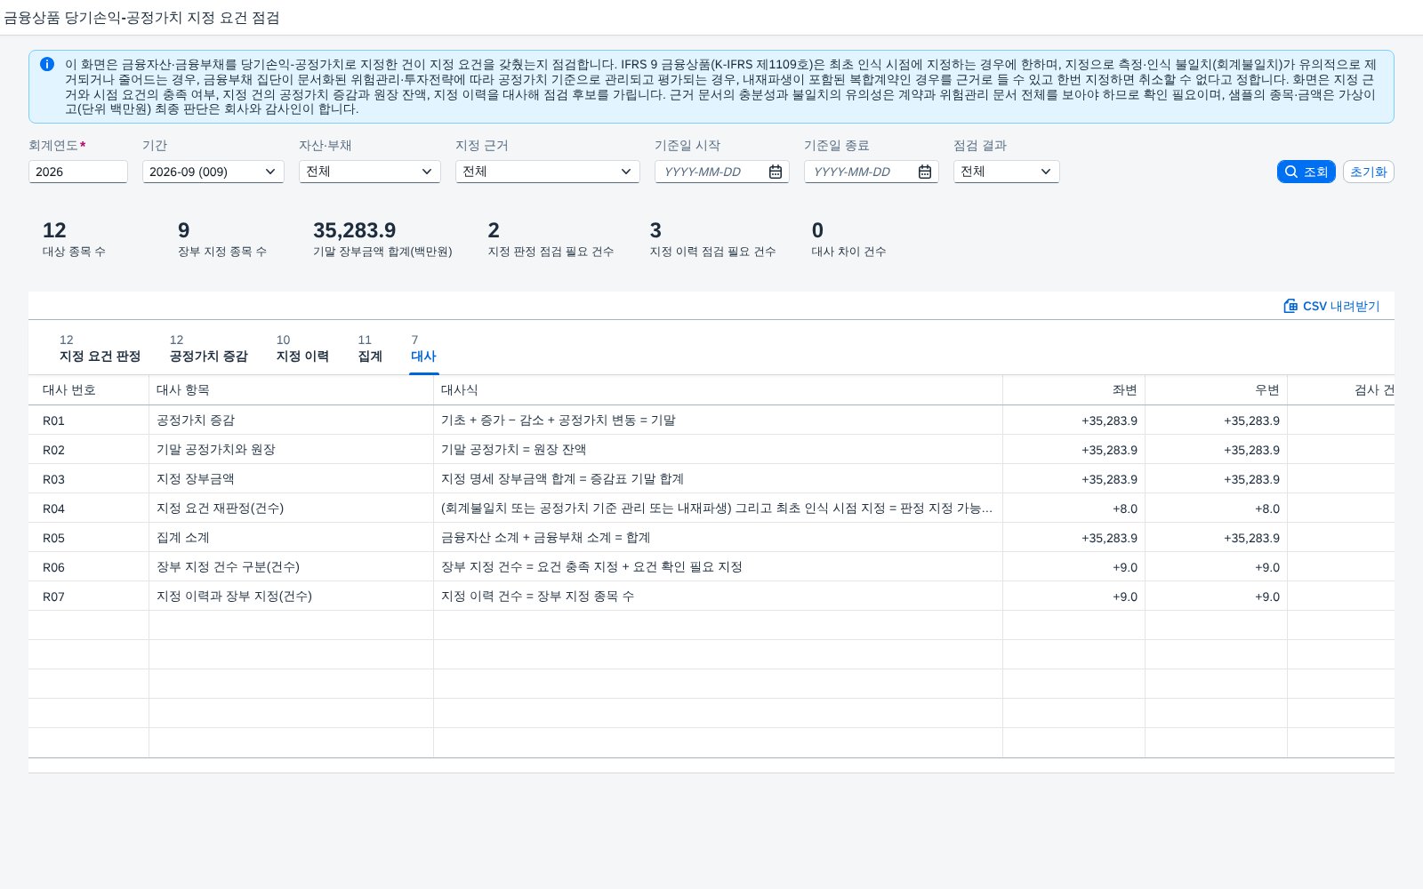Click the info icon in the blue notice

47,64
